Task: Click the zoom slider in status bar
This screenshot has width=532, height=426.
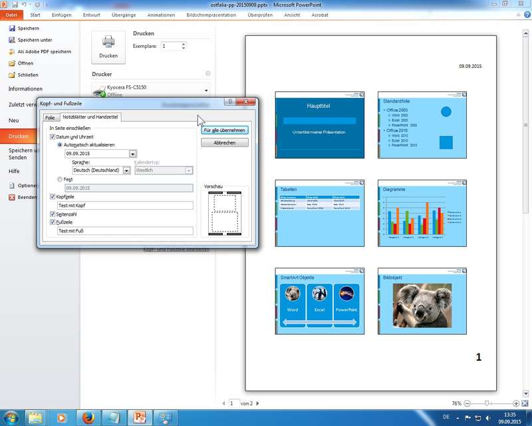Action: point(487,403)
